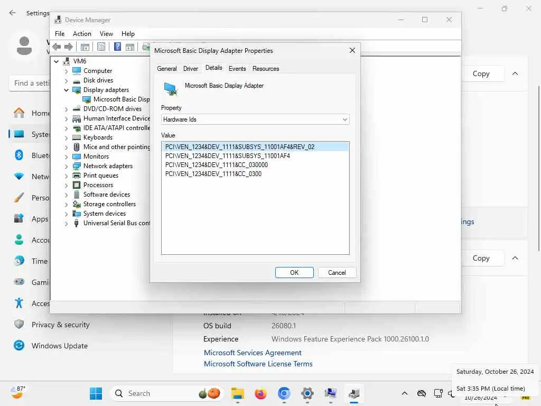Select value ending CC_0300

(213, 173)
